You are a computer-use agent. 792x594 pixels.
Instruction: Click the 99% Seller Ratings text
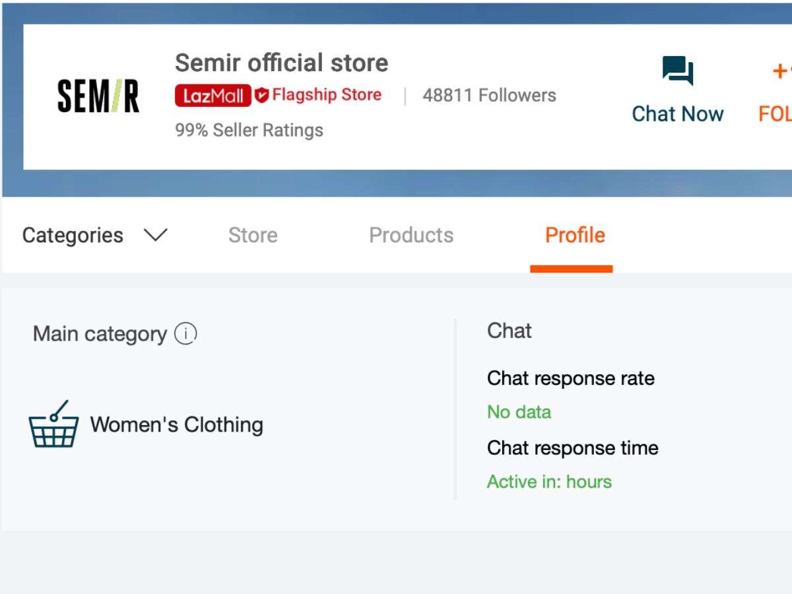tap(249, 130)
